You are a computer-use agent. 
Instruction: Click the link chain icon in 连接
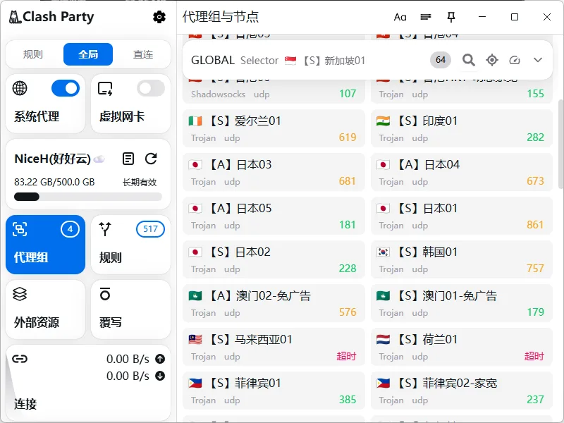point(20,359)
